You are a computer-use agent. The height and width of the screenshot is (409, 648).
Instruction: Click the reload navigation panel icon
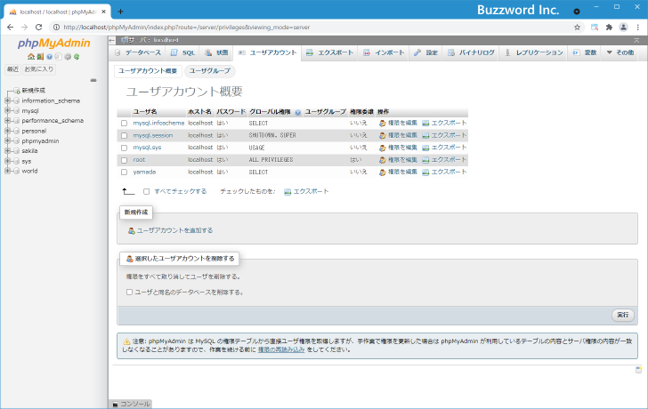pos(77,57)
